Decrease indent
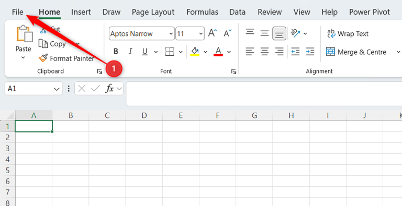 click(x=295, y=52)
